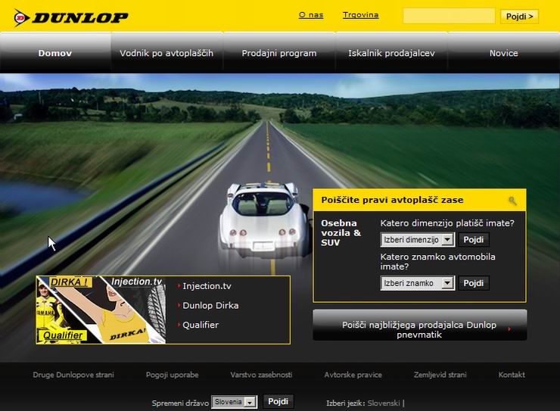The height and width of the screenshot is (411, 560).
Task: Open Varstvo zasebnosti footer link
Action: pos(261,375)
